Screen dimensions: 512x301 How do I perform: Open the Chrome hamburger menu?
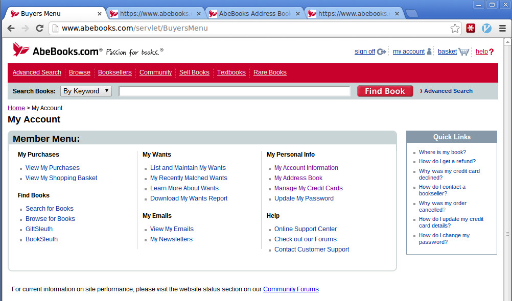502,29
